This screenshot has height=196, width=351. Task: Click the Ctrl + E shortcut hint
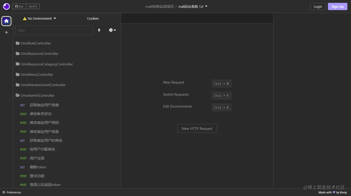(221, 107)
